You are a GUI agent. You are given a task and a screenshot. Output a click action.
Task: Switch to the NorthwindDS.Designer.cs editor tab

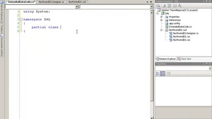pyautogui.click(x=51, y=2)
